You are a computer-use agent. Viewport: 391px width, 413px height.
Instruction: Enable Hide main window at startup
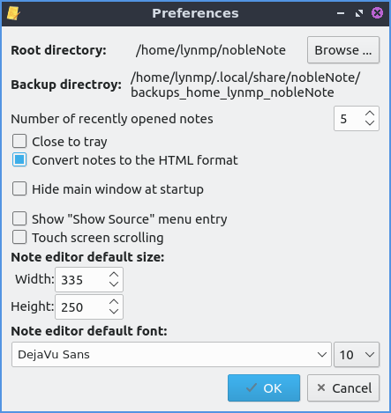pyautogui.click(x=19, y=188)
